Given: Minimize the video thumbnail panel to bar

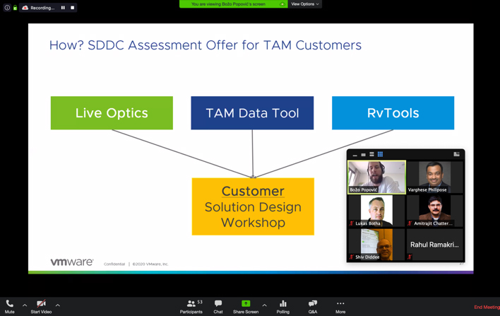Looking at the screenshot, I should point(355,155).
